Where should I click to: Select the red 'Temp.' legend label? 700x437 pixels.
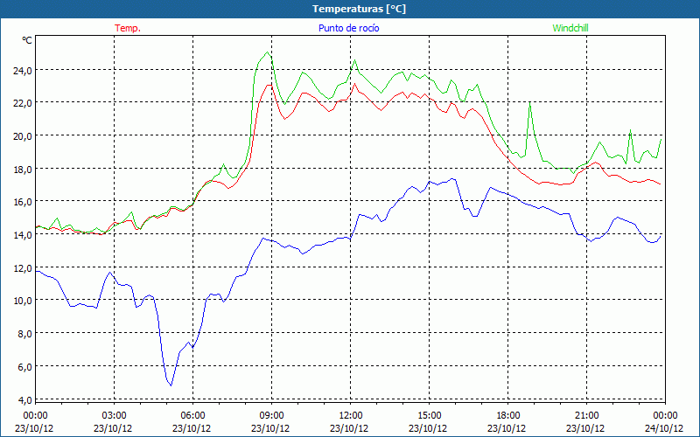click(128, 28)
